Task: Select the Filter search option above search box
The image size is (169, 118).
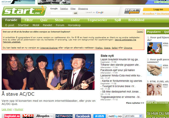Action: coord(73,9)
